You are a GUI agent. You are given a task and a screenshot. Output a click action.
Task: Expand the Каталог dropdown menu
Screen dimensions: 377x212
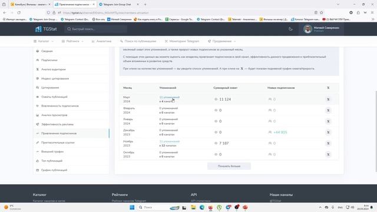pos(44,41)
